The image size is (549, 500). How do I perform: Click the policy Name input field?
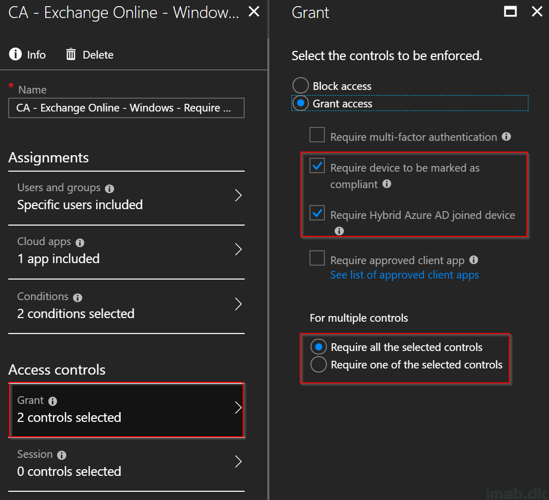coord(126,108)
